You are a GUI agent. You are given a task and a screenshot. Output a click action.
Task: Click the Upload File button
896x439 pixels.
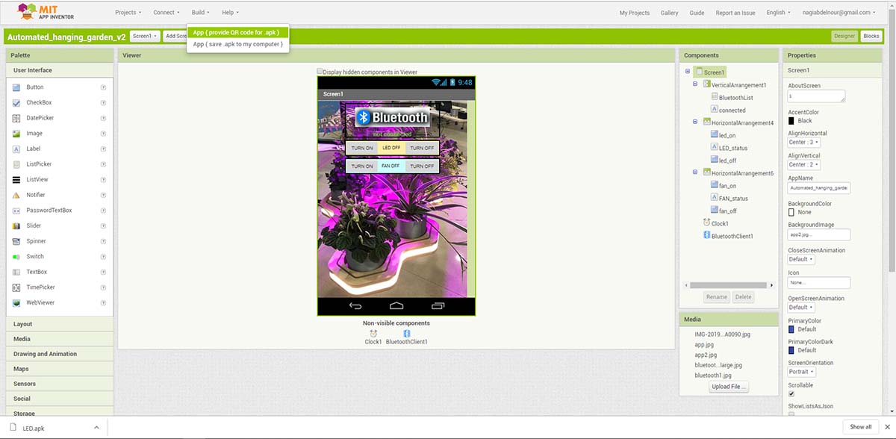point(729,387)
